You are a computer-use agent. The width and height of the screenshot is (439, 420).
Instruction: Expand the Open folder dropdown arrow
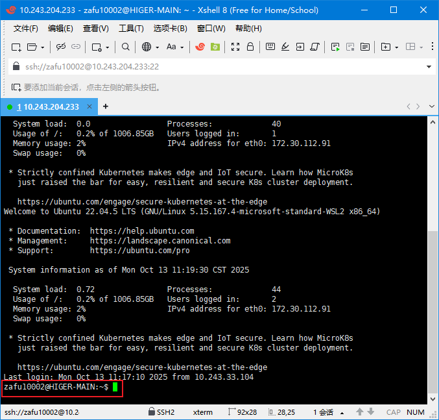(x=43, y=47)
